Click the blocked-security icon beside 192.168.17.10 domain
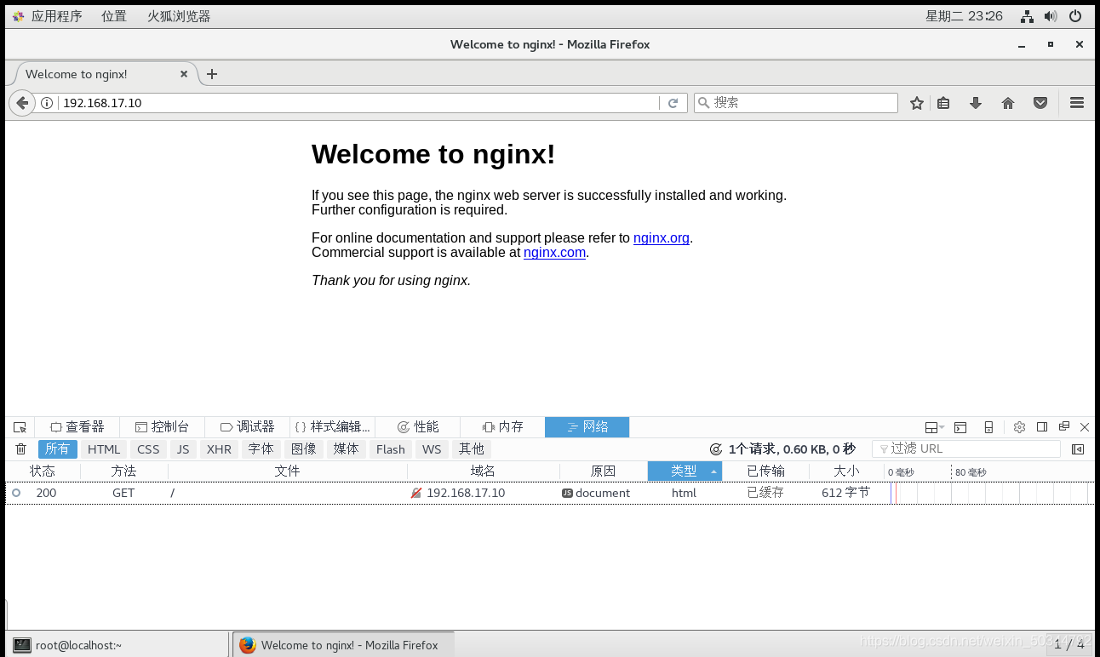Image resolution: width=1100 pixels, height=657 pixels. click(416, 493)
